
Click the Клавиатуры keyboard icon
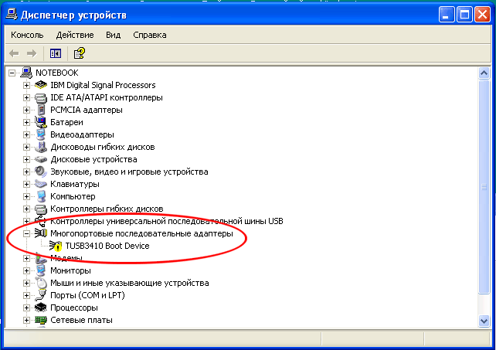pyautogui.click(x=41, y=184)
